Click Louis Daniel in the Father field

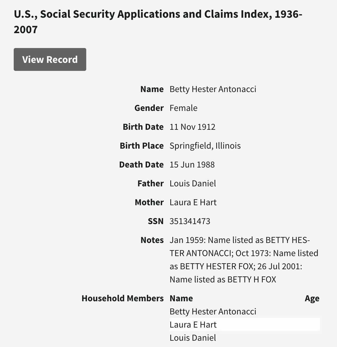pos(193,184)
